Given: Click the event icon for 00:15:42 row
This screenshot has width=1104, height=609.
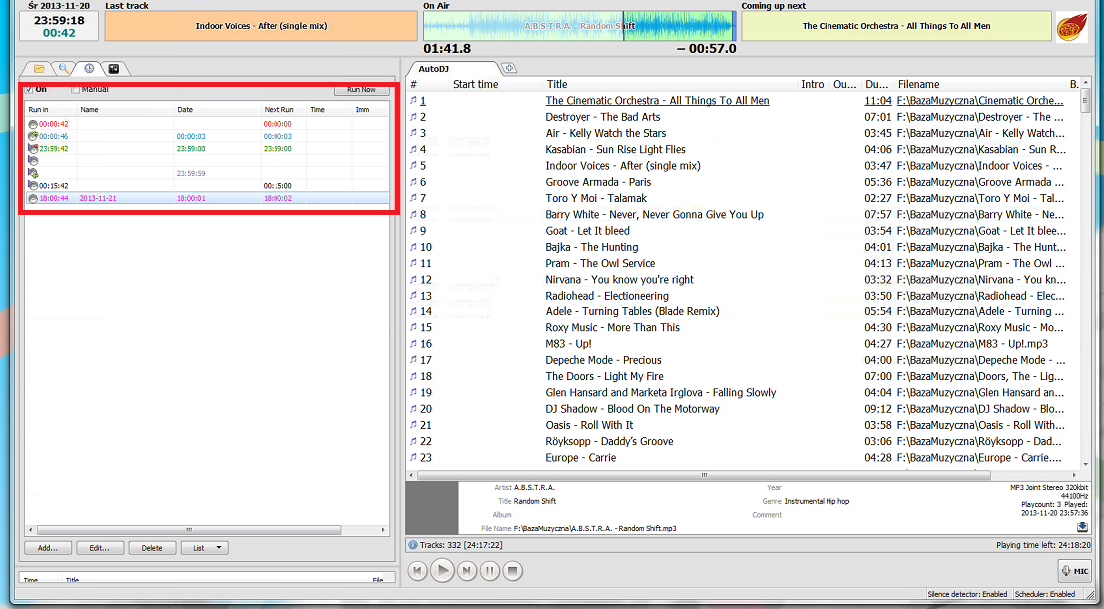Looking at the screenshot, I should click(33, 185).
